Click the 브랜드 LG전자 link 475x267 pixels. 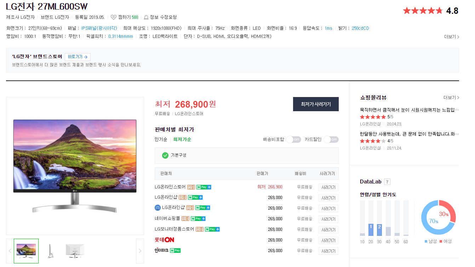pyautogui.click(x=55, y=17)
